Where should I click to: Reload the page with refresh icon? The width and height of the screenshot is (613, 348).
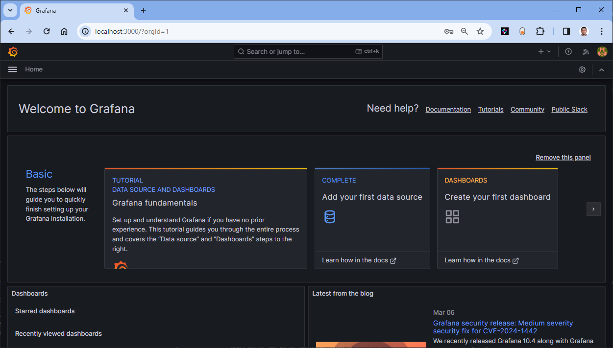[x=47, y=31]
